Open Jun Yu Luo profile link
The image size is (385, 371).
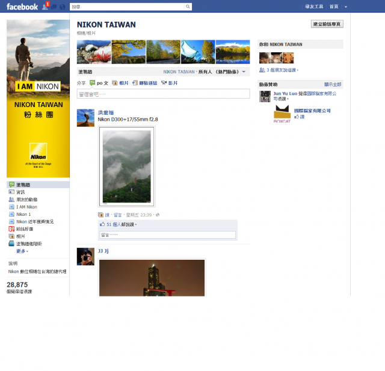coord(285,93)
